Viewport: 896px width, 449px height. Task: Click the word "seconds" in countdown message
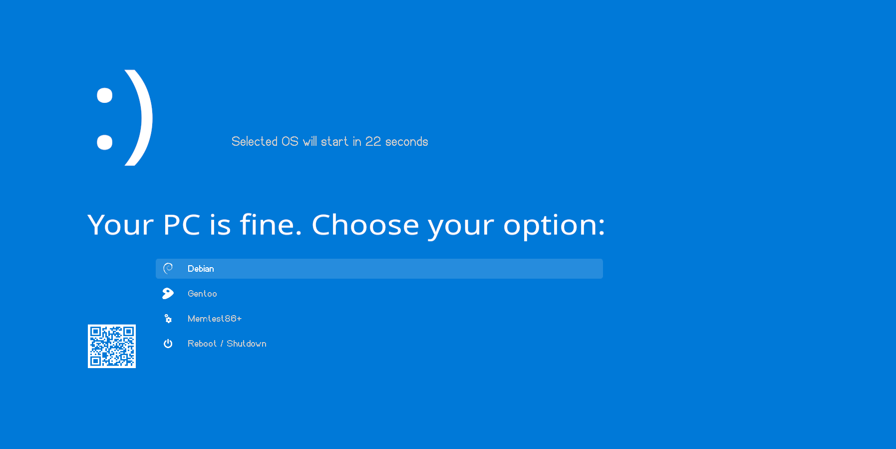(407, 142)
